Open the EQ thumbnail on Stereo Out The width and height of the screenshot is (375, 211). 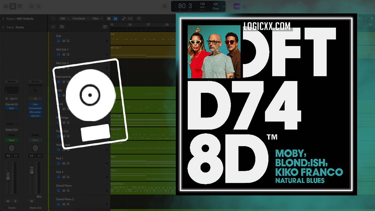[x=35, y=90]
